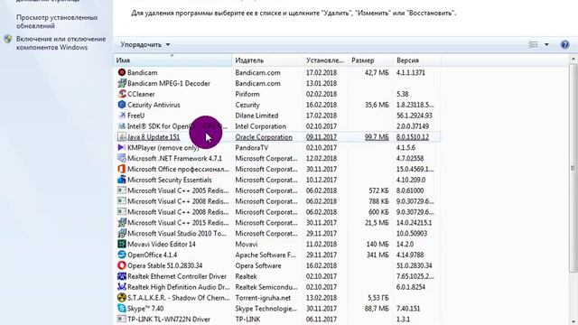Click the Bandicam MPEG-1 Decoder icon
The image size is (578, 325).
[x=122, y=83]
